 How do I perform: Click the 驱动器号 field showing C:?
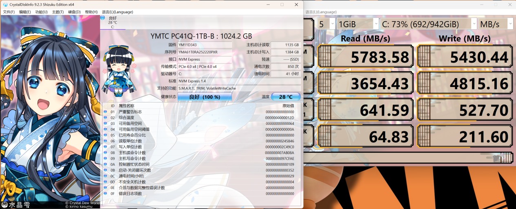click(x=205, y=74)
